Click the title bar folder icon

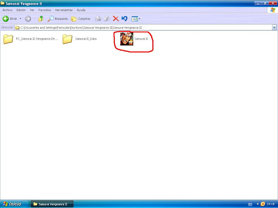tap(3, 3)
